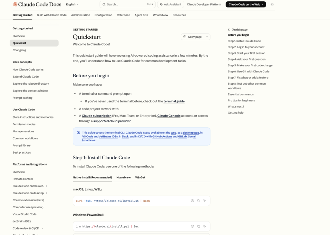This screenshot has height=235, width=330.
Task: Open the Overview page under Getting started
Action: click(x=19, y=36)
